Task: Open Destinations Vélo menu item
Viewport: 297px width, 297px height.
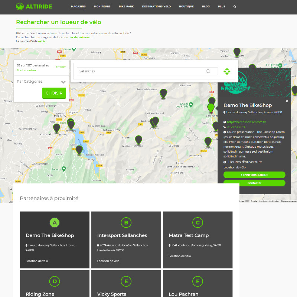Action: point(156,6)
